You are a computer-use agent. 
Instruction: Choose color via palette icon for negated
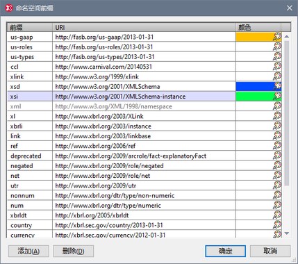click(277, 166)
